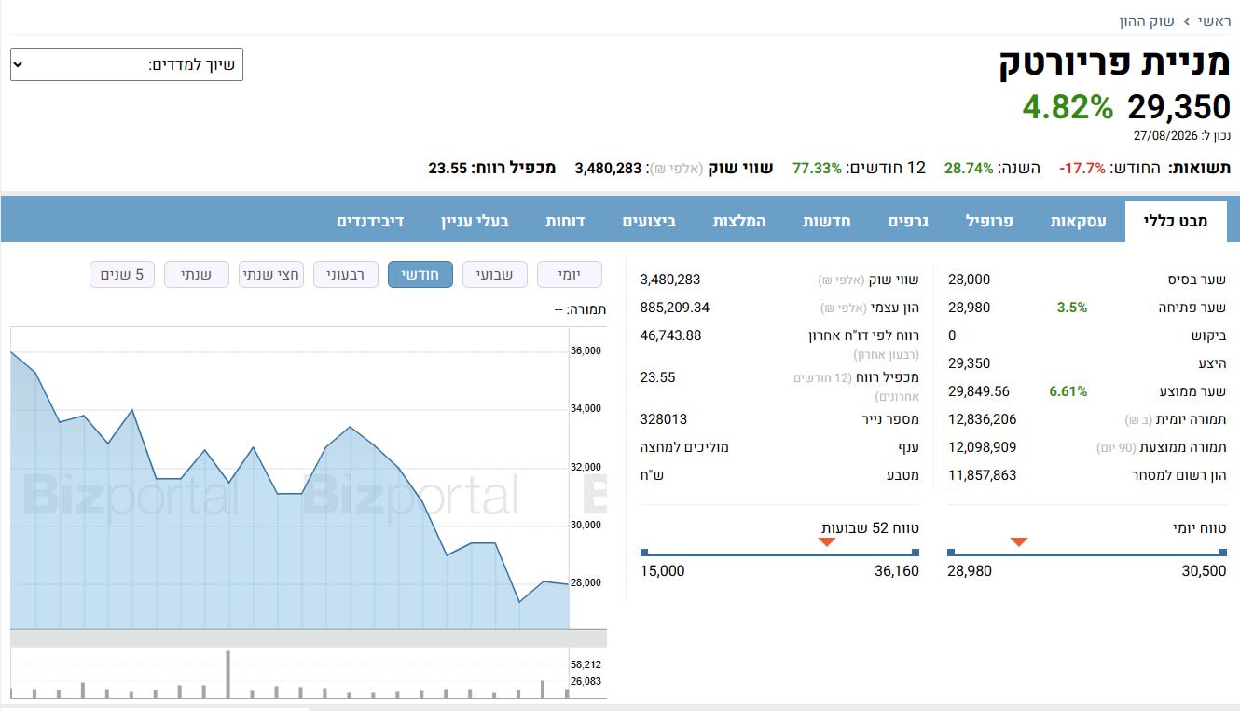
Task: Click the registered capital value 11,857,863
Action: 983,475
